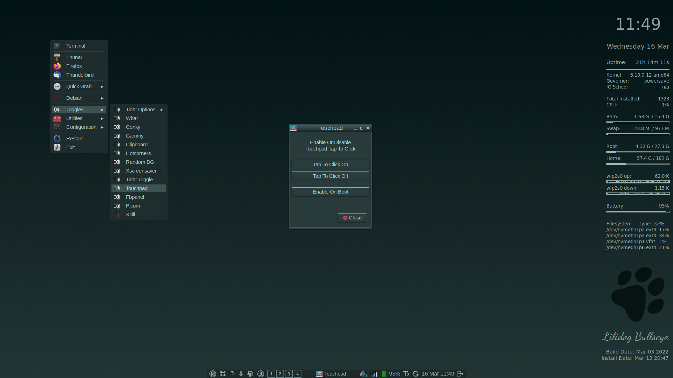Open Firefox from the menu

pyautogui.click(x=74, y=66)
